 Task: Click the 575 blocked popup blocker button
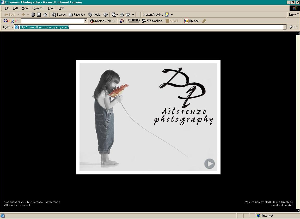click(152, 21)
